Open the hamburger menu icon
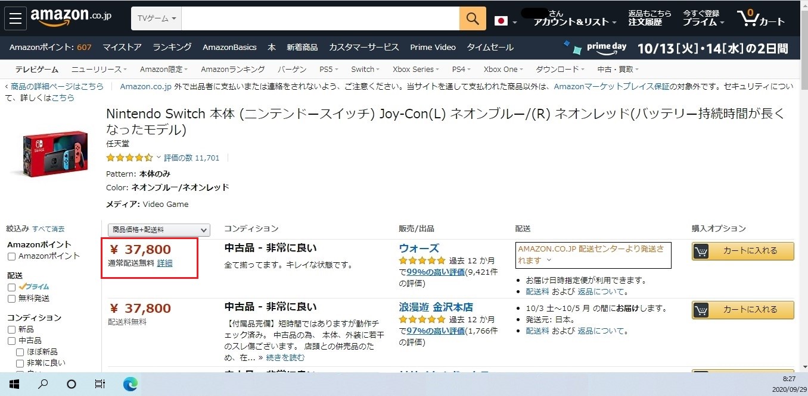This screenshot has height=396, width=808. [x=15, y=19]
